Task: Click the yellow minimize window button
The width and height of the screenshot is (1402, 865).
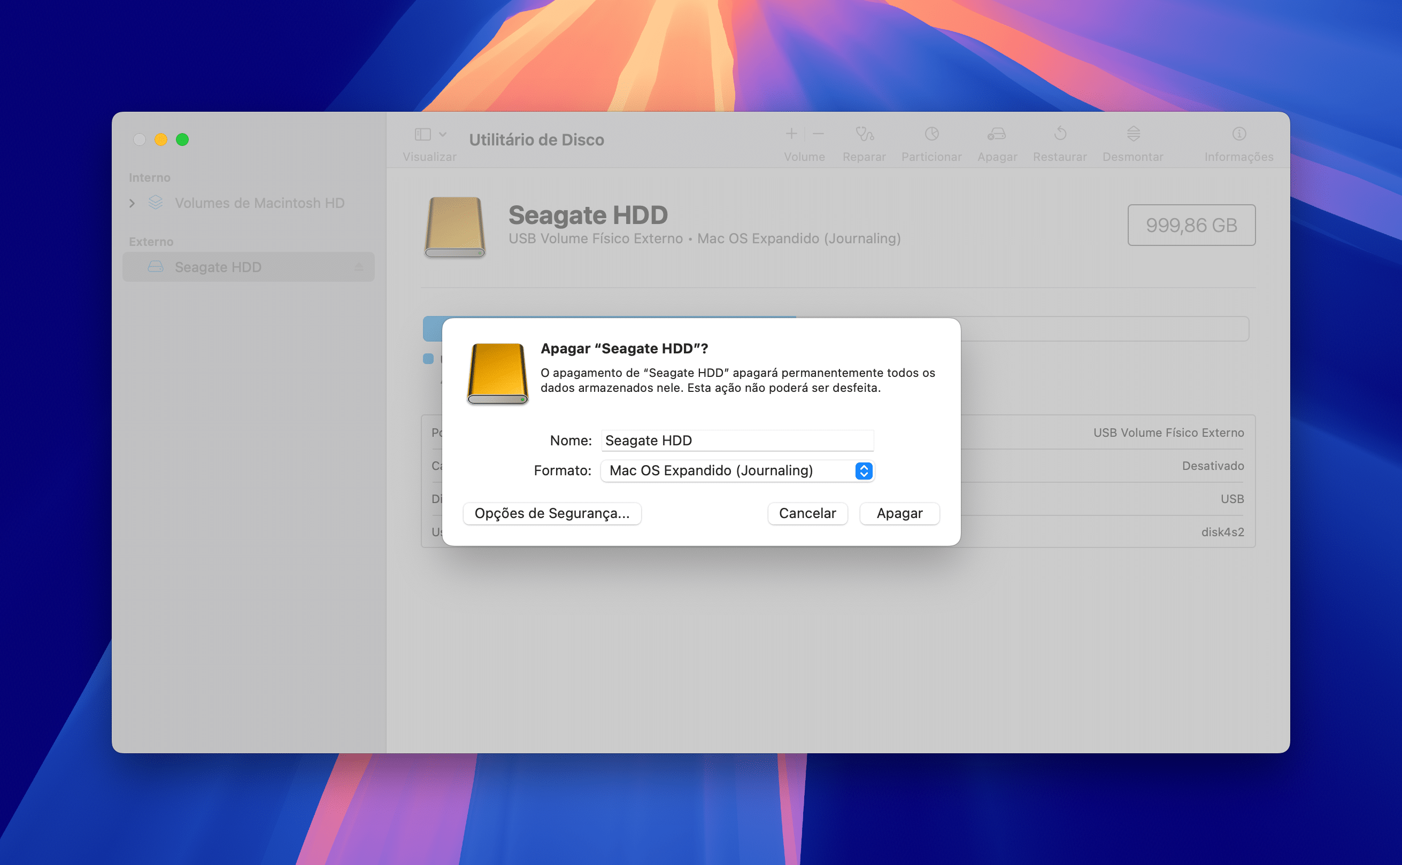Action: tap(161, 140)
